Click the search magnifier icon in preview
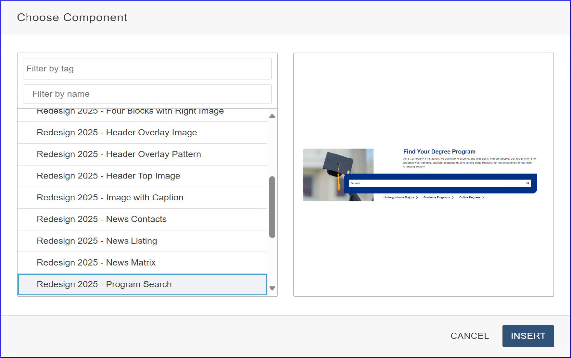Viewport: 571px width, 358px height. [x=527, y=183]
